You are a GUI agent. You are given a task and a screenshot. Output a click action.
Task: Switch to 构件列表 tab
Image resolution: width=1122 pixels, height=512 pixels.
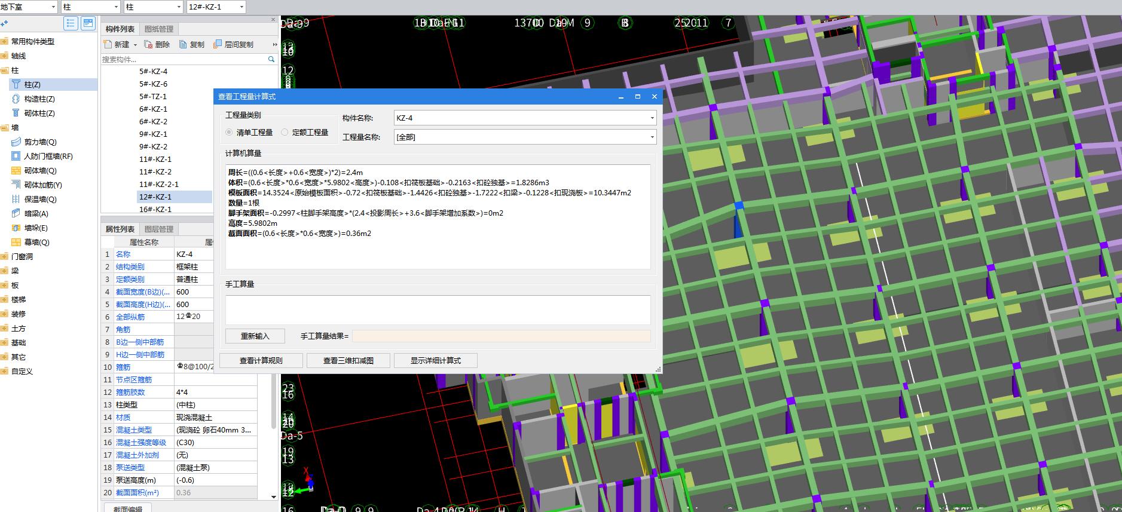pyautogui.click(x=120, y=29)
